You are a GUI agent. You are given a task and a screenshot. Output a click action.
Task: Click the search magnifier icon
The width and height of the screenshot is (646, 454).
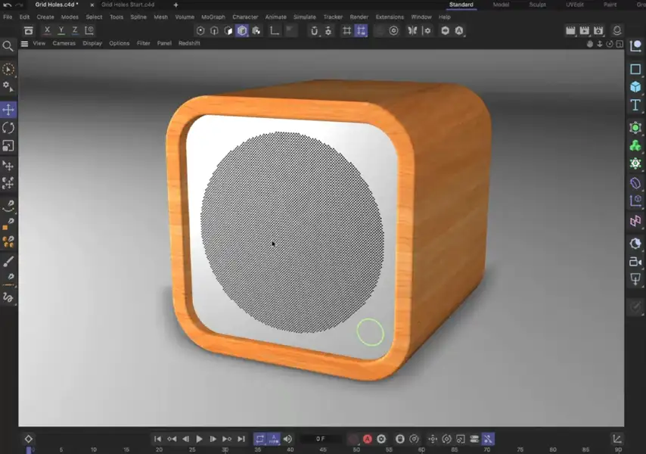[8, 46]
